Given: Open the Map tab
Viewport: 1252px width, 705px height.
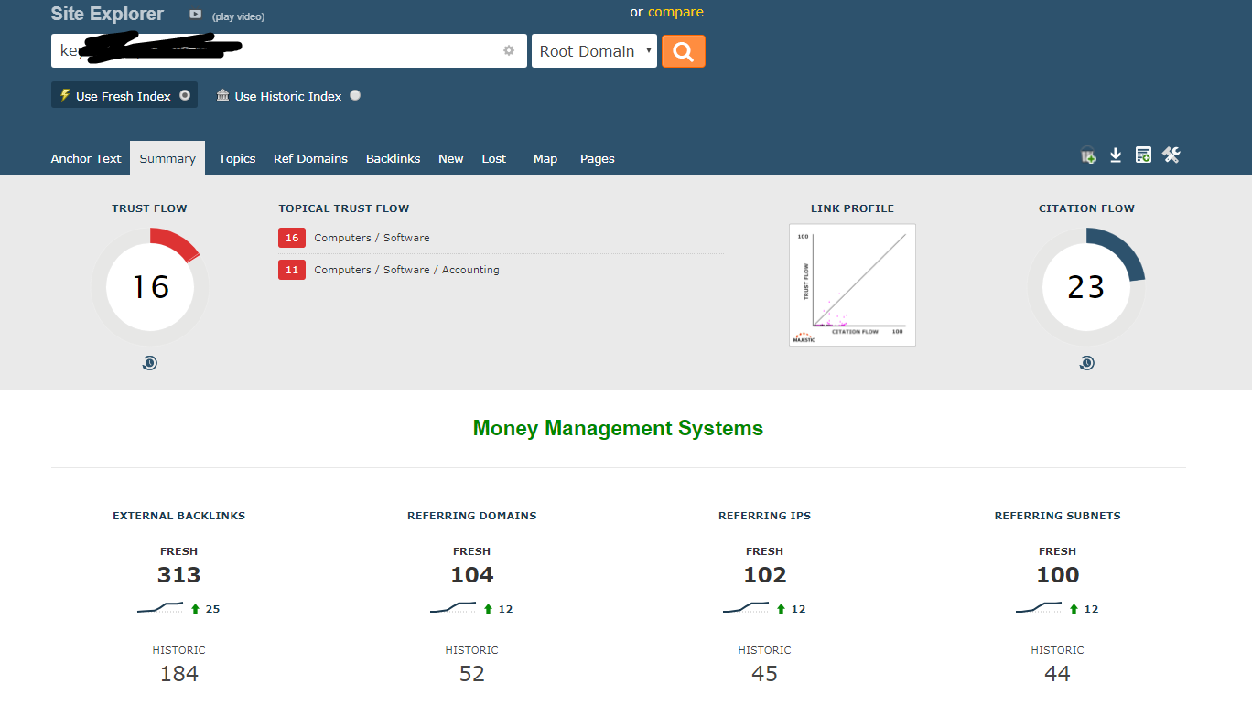Looking at the screenshot, I should tap(545, 158).
